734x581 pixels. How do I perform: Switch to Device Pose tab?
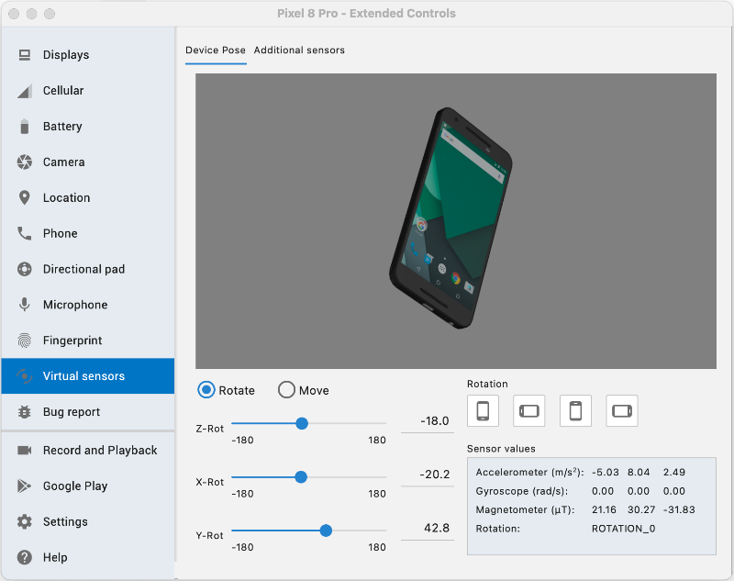coord(216,50)
